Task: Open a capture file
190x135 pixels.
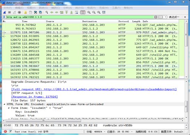Action: coord(26,13)
